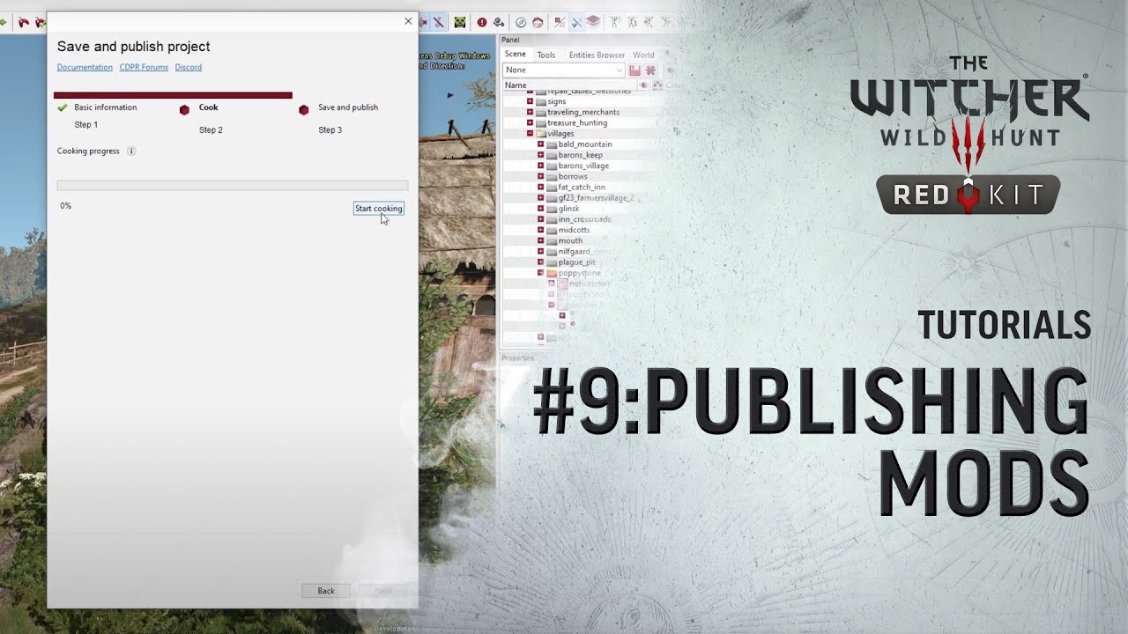Click the green monster face toolbar icon
Viewport: 1128px width, 634px height.
460,22
